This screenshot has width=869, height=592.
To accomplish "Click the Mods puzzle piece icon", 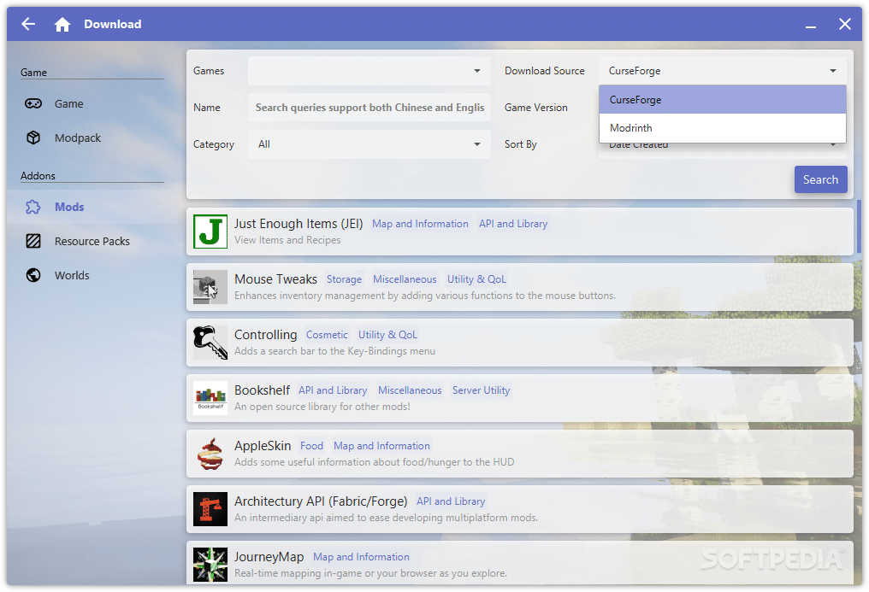I will point(33,207).
